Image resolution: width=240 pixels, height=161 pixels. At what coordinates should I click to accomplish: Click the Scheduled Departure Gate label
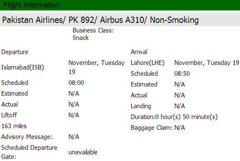[29, 152]
